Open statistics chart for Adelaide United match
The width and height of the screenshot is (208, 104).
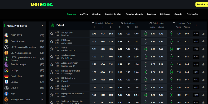(x=203, y=57)
